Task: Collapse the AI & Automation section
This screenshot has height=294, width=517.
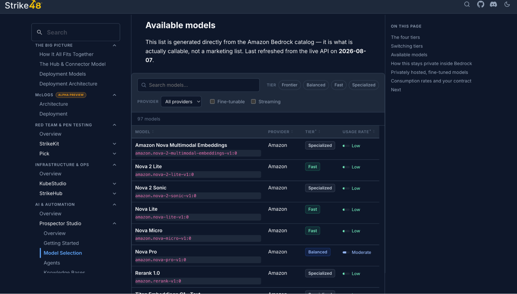Action: tap(114, 205)
